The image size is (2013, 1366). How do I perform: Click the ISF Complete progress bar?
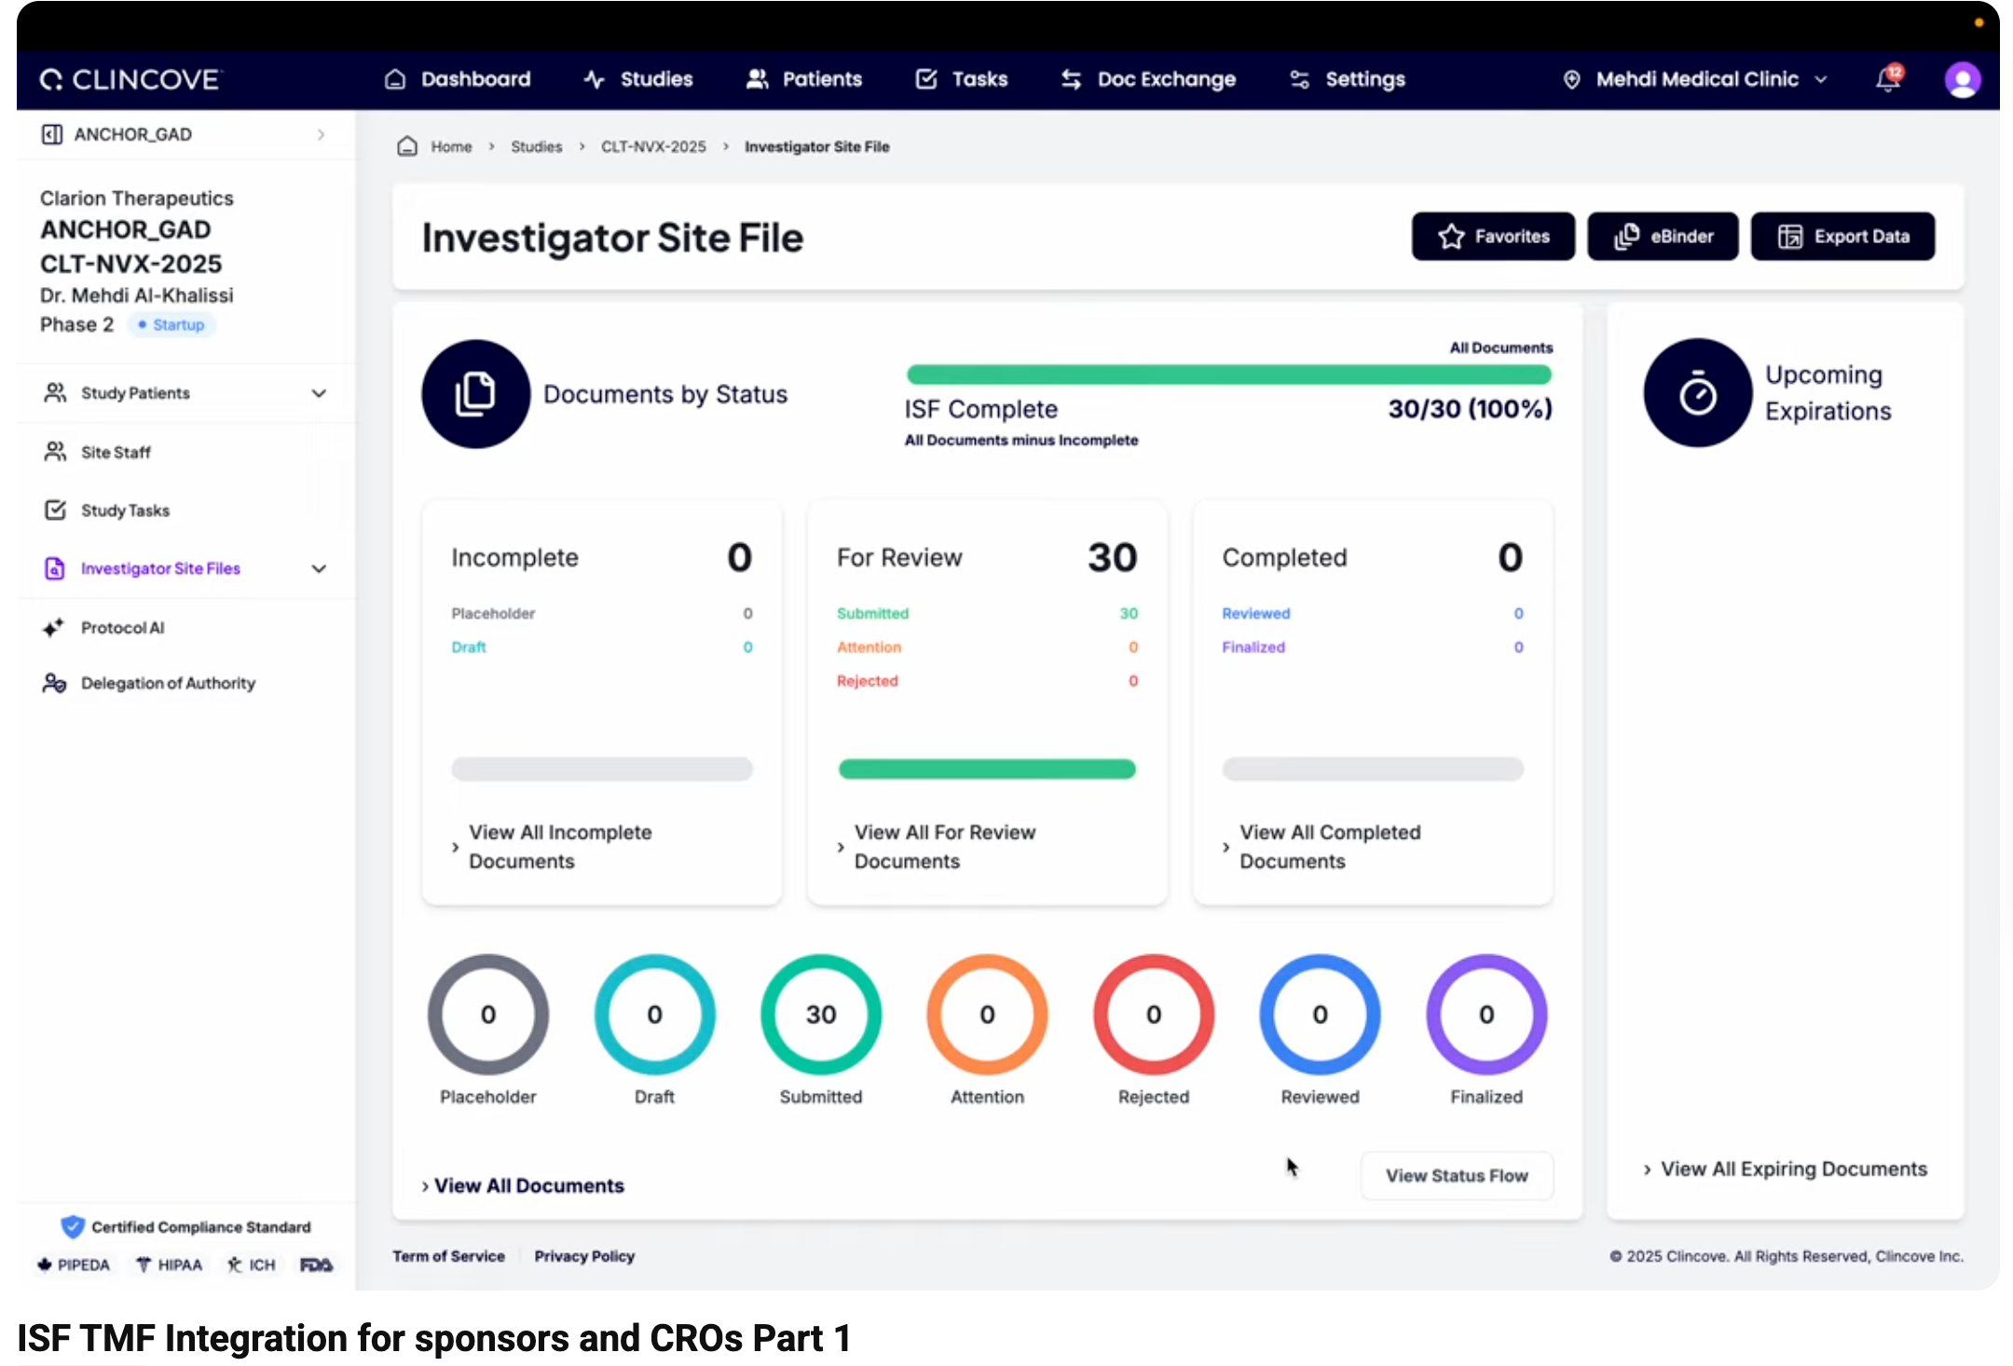(x=1228, y=375)
